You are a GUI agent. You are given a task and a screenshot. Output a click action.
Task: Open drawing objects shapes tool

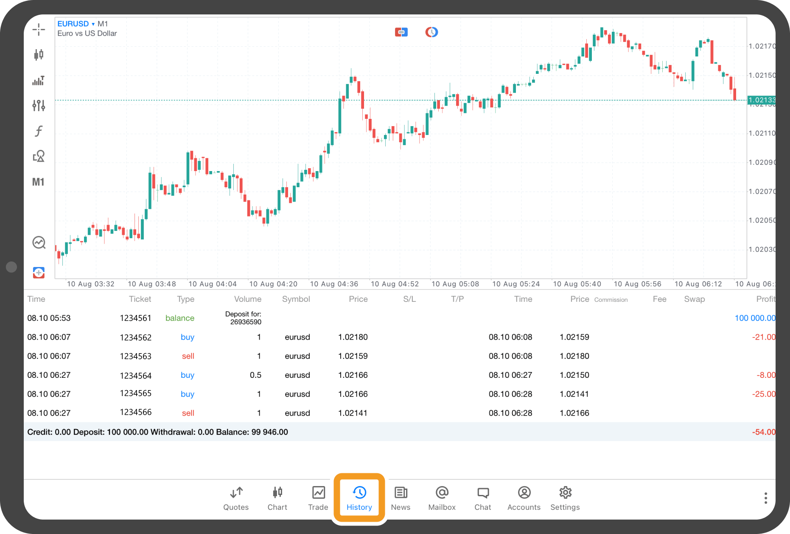39,156
